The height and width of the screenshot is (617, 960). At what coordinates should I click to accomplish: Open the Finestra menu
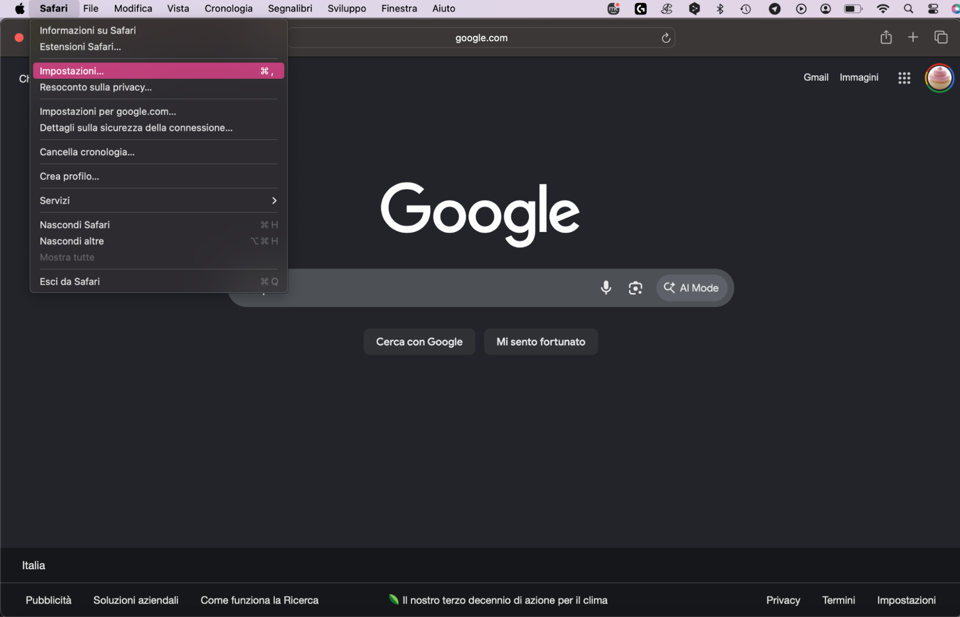click(x=399, y=9)
